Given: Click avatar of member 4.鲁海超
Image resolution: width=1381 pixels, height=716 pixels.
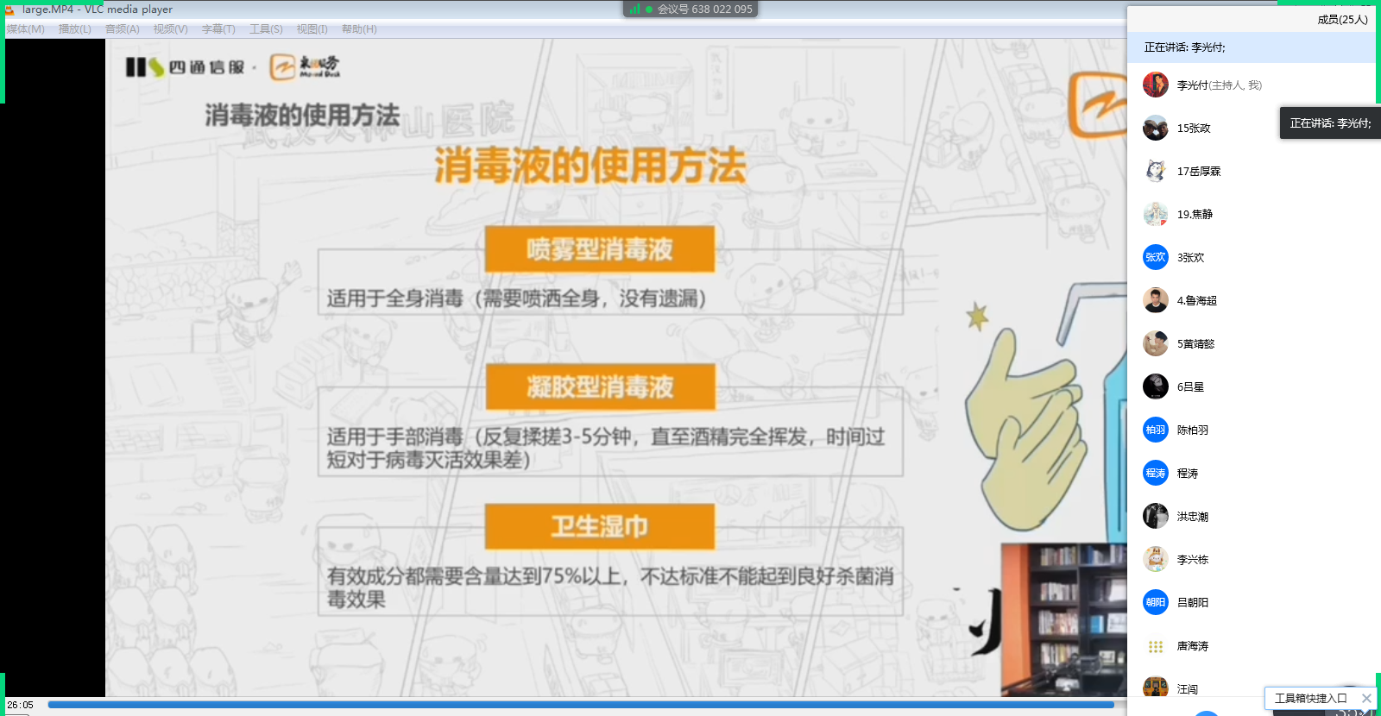Looking at the screenshot, I should pyautogui.click(x=1156, y=300).
